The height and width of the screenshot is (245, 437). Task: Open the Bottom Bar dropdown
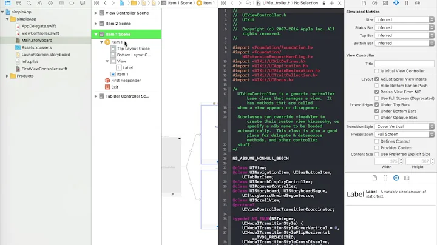click(x=404, y=43)
